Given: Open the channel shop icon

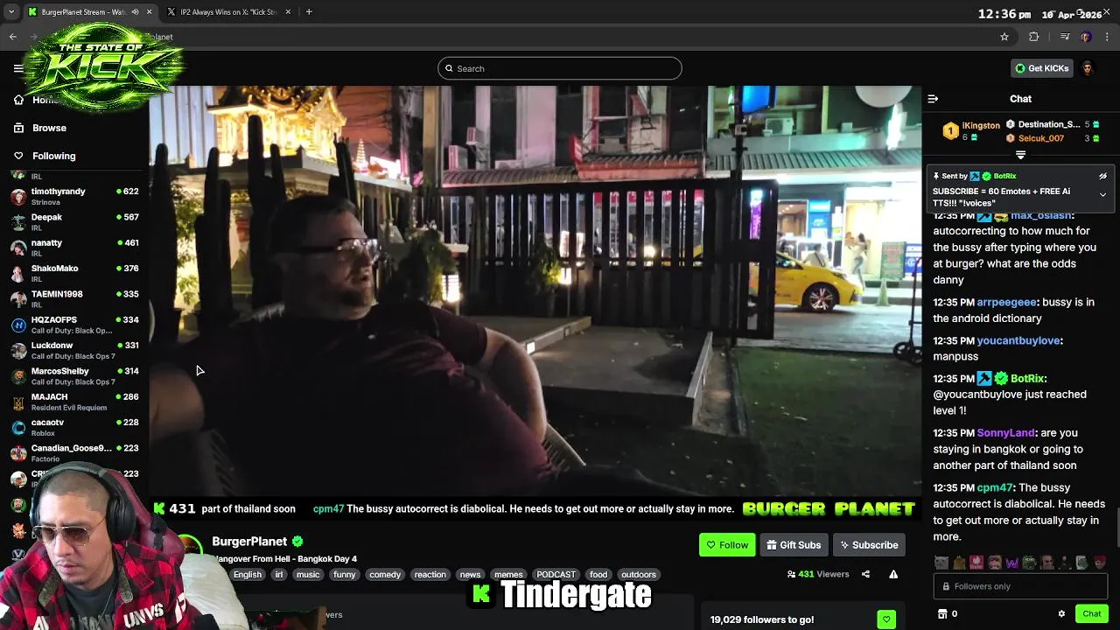Looking at the screenshot, I should [942, 614].
